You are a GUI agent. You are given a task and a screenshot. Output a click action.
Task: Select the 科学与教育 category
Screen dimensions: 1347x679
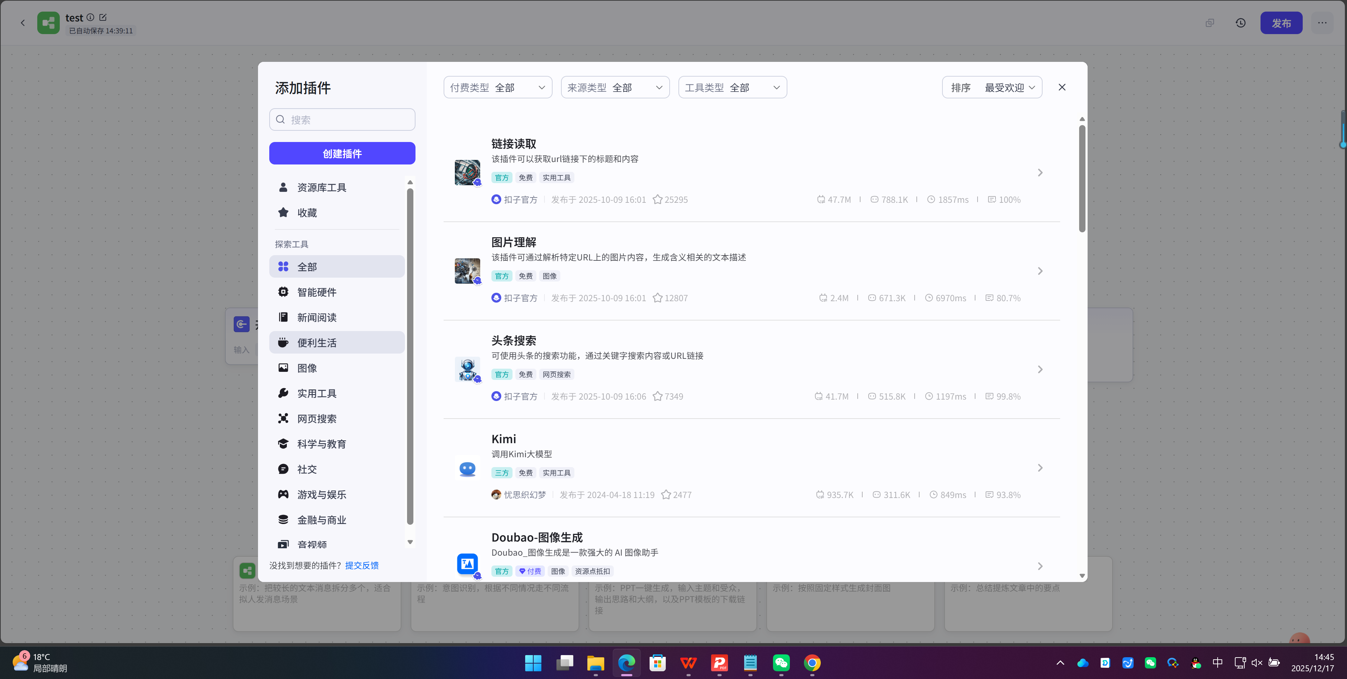click(322, 443)
